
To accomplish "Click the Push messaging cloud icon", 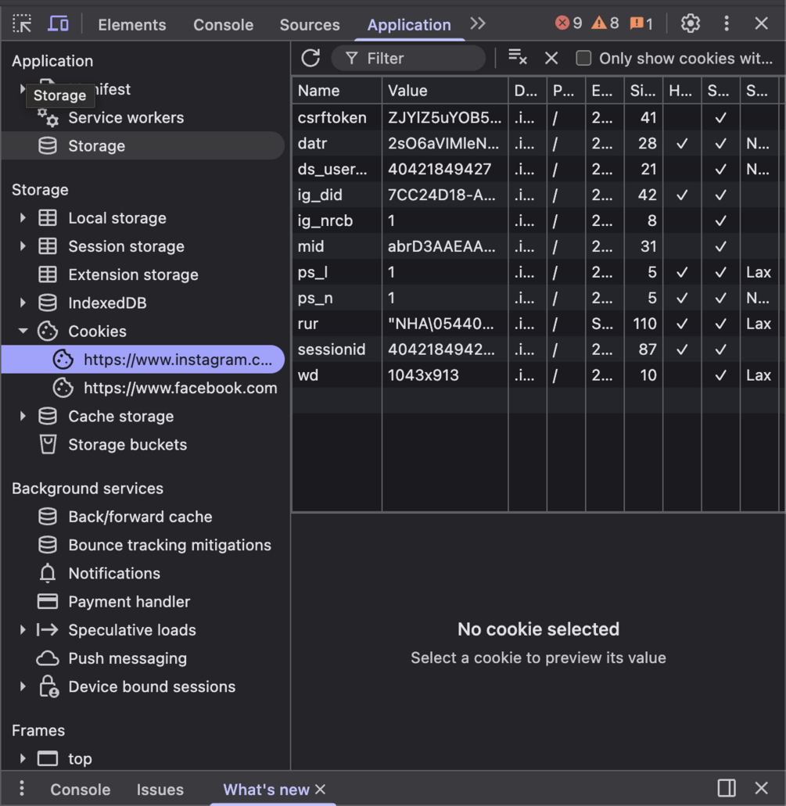I will coord(48,658).
